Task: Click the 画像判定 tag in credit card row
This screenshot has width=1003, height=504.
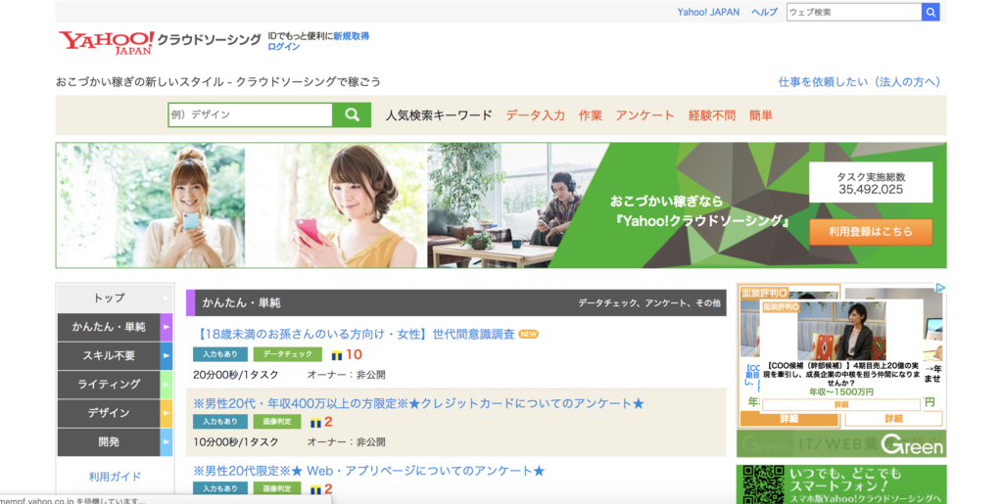Action: click(277, 422)
